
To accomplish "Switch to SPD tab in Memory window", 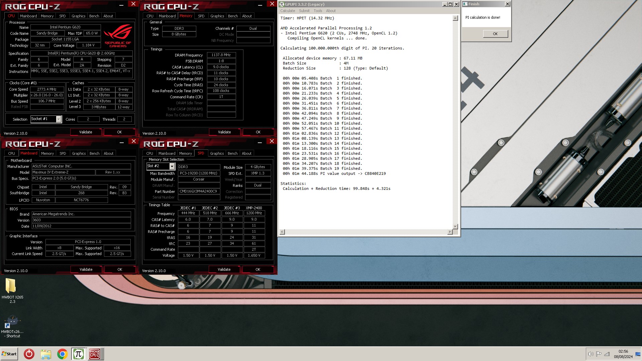I will tap(201, 16).
